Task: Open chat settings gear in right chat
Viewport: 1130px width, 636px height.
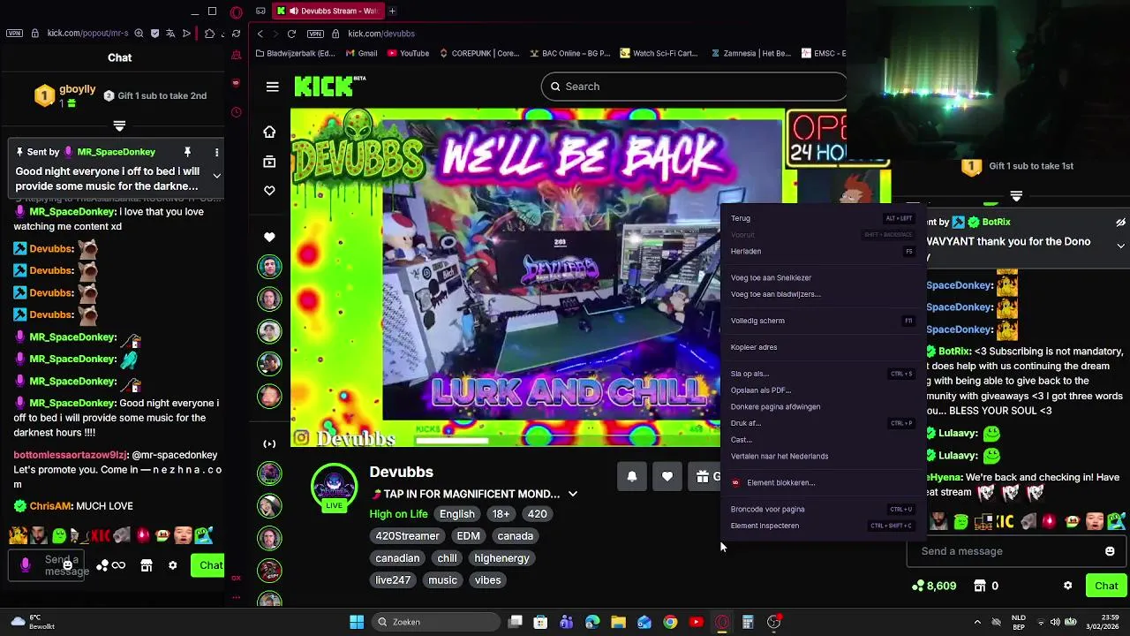Action: coord(1067,586)
